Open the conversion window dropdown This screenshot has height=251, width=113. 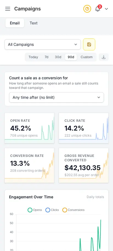56,97
